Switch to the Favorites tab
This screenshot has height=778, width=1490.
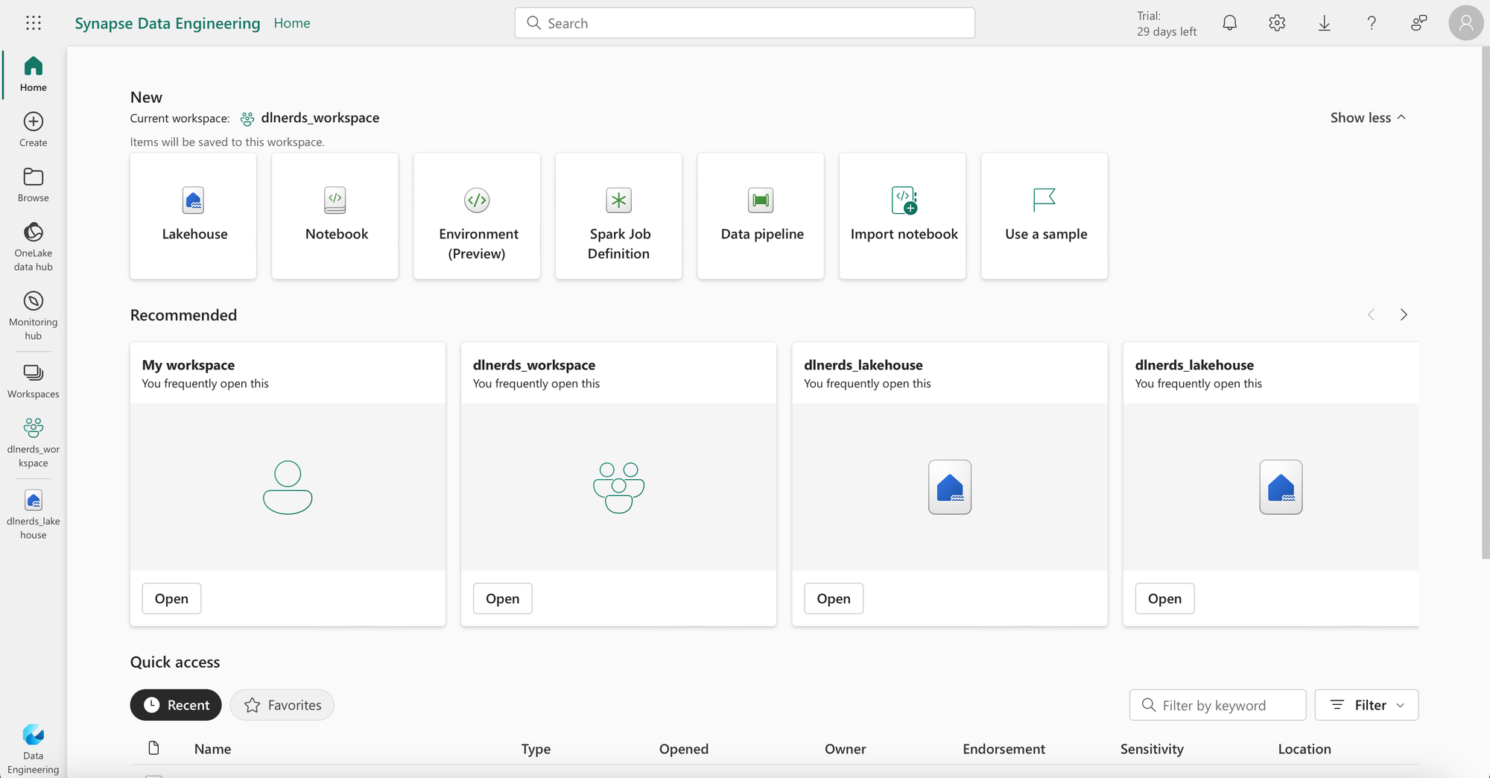coord(282,705)
